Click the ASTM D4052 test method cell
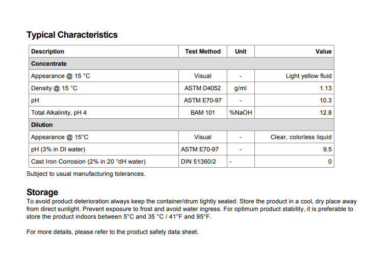Viewport: 392px width, 264px height. (x=202, y=88)
